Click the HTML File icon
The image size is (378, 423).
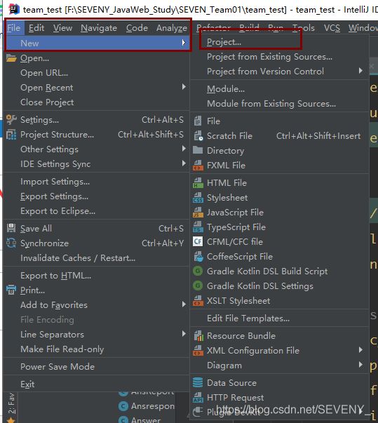198,182
